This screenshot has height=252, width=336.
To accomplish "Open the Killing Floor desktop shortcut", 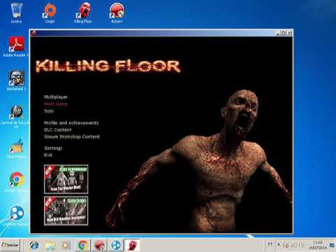I will coord(83,13).
